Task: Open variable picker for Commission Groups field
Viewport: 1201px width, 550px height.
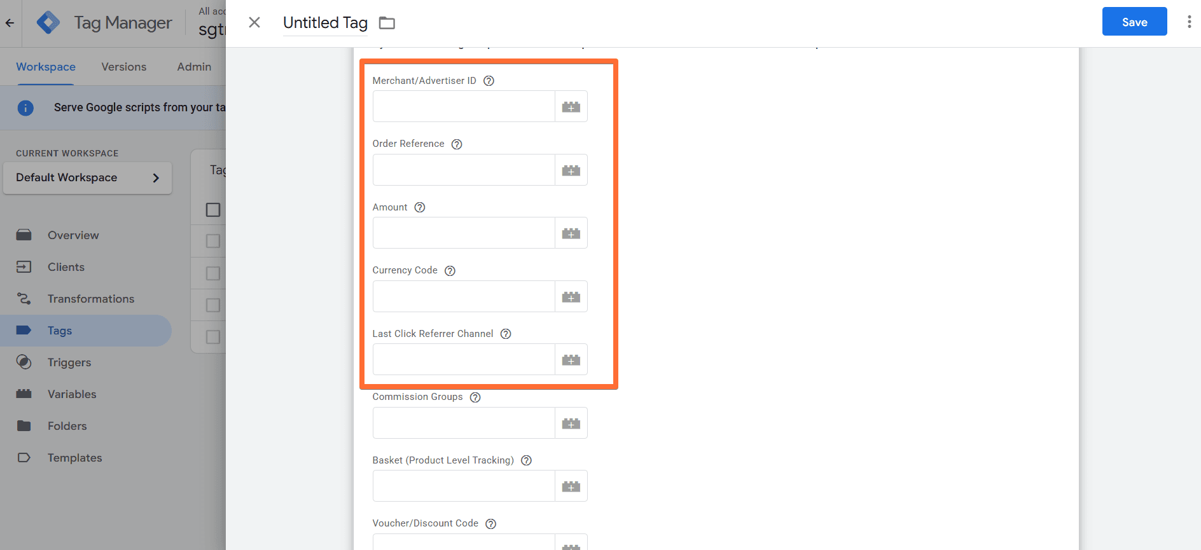Action: coord(571,423)
